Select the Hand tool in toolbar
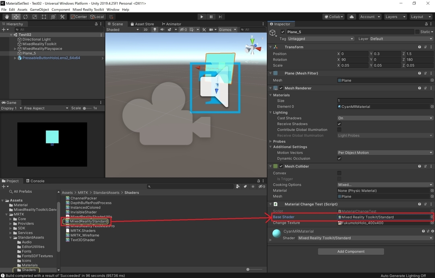Viewport: 435px width, 278px height. click(x=7, y=17)
